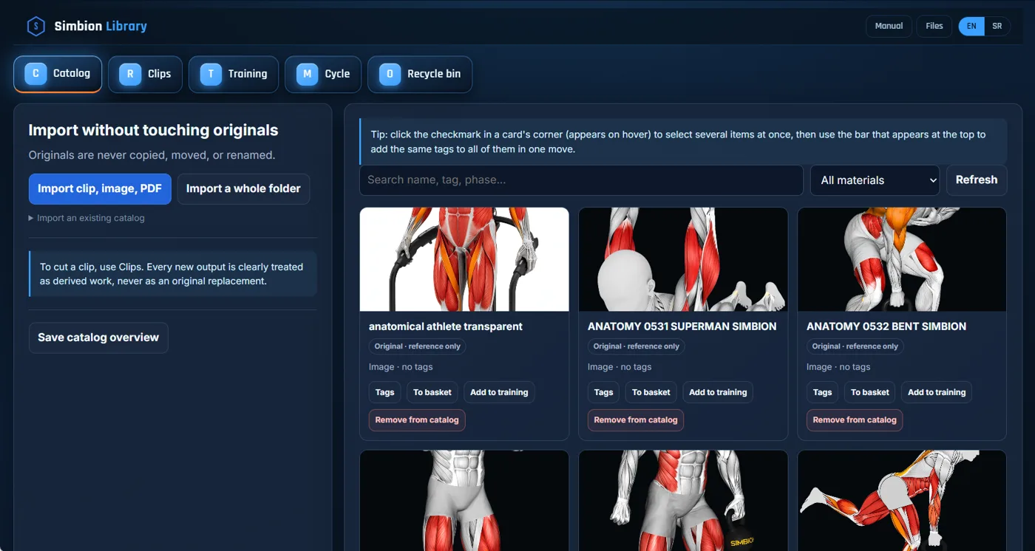The height and width of the screenshot is (551, 1035).
Task: Click the R badge icon on Clips
Action: click(130, 74)
